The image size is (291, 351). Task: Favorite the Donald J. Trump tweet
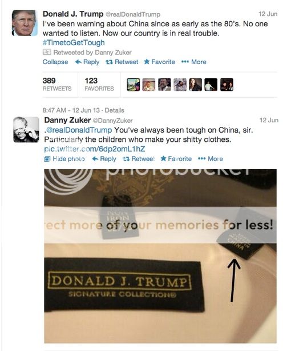160,62
